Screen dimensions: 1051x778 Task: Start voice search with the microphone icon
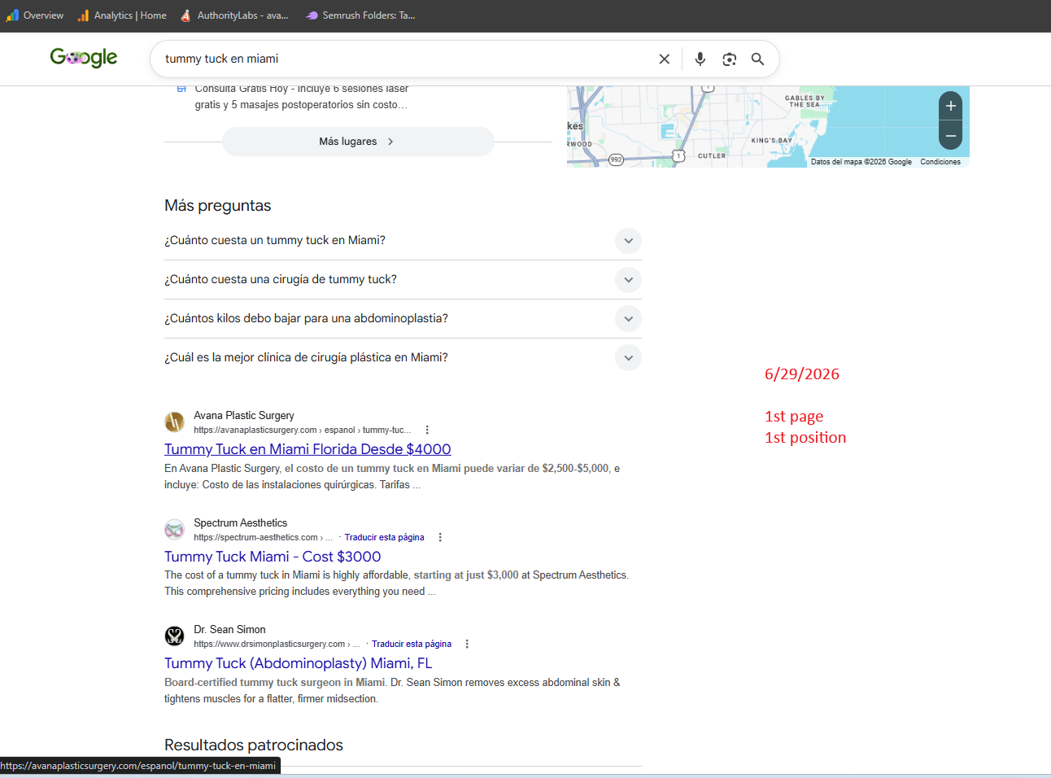pos(700,59)
